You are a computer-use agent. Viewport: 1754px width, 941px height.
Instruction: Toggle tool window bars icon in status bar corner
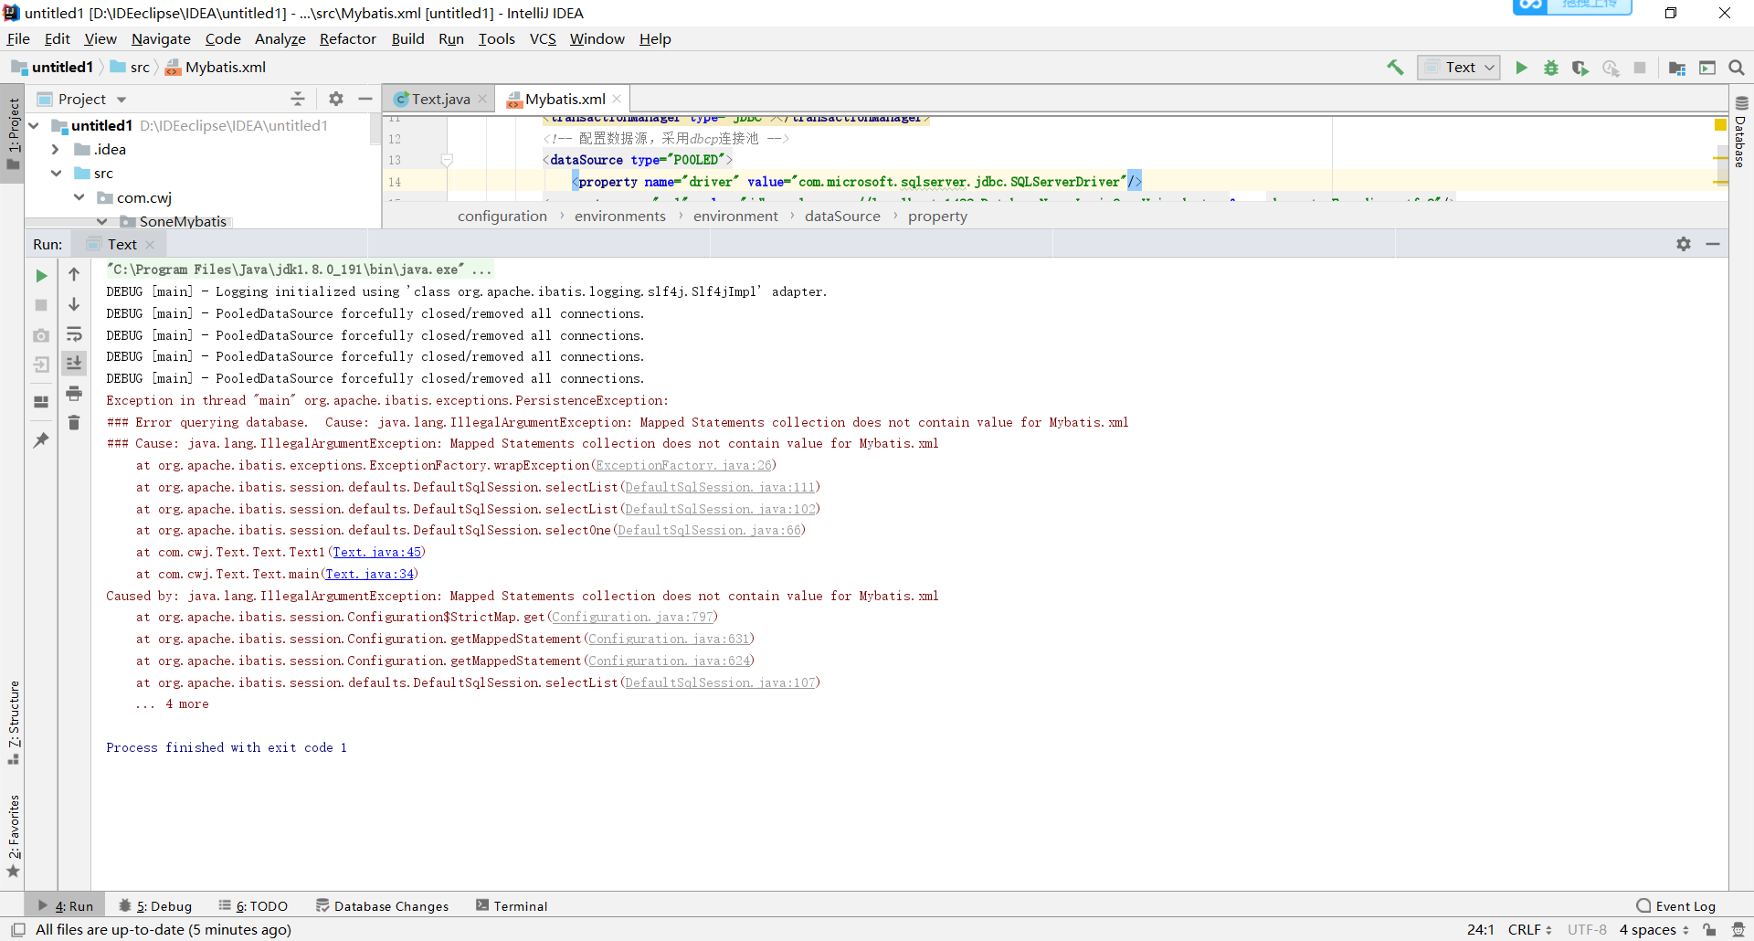click(17, 930)
